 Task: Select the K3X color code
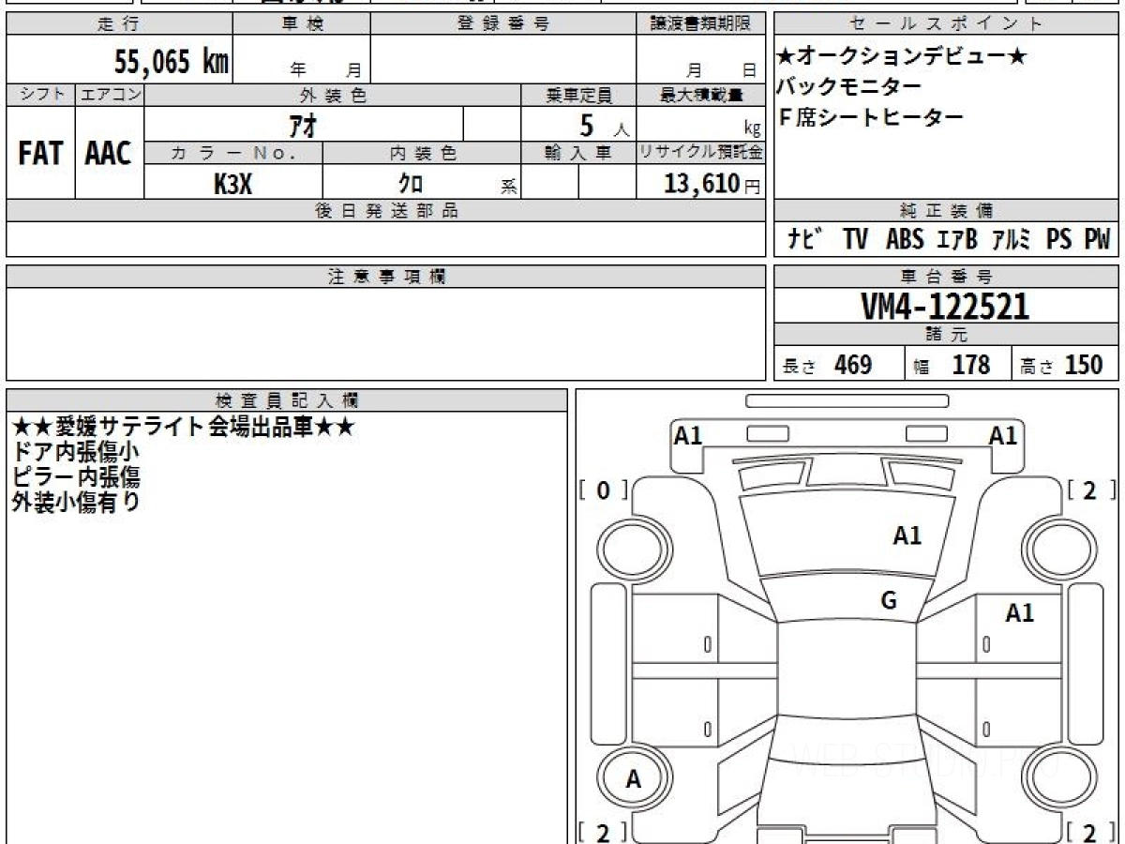pos(233,183)
